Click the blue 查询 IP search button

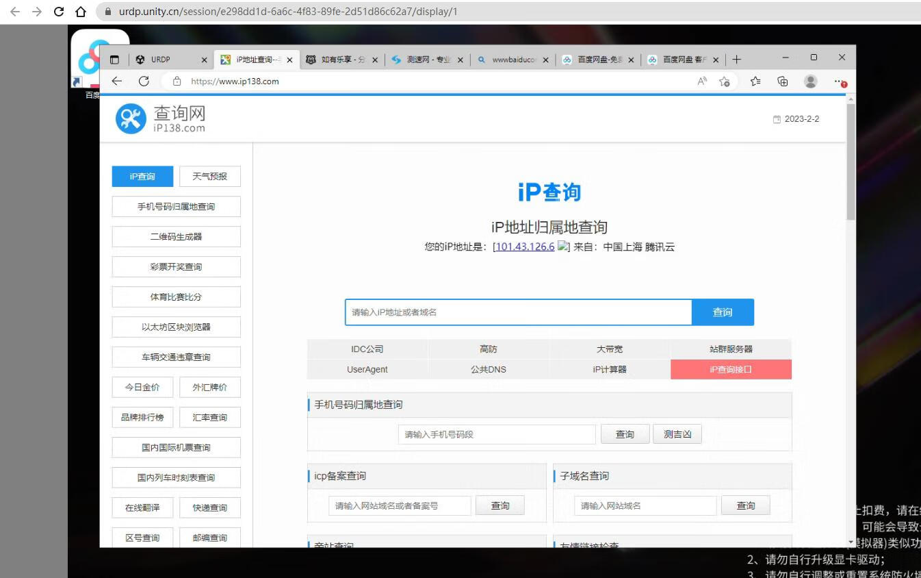tap(723, 312)
